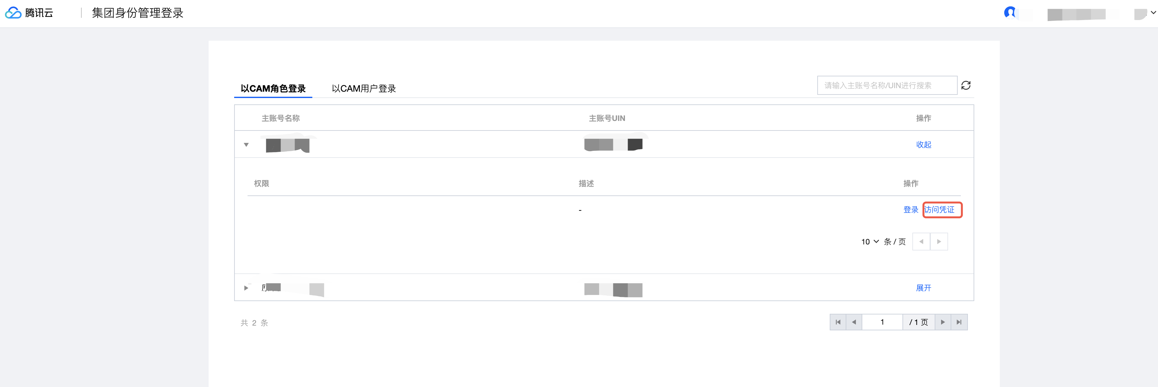Image resolution: width=1158 pixels, height=387 pixels.
Task: Go to last page of results
Action: point(959,322)
